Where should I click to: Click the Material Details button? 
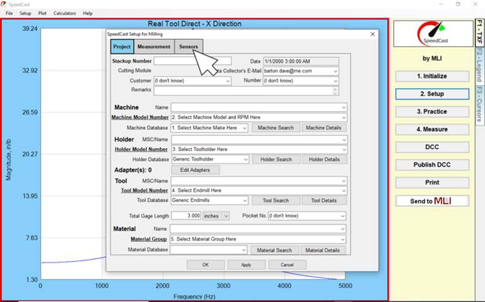click(323, 250)
